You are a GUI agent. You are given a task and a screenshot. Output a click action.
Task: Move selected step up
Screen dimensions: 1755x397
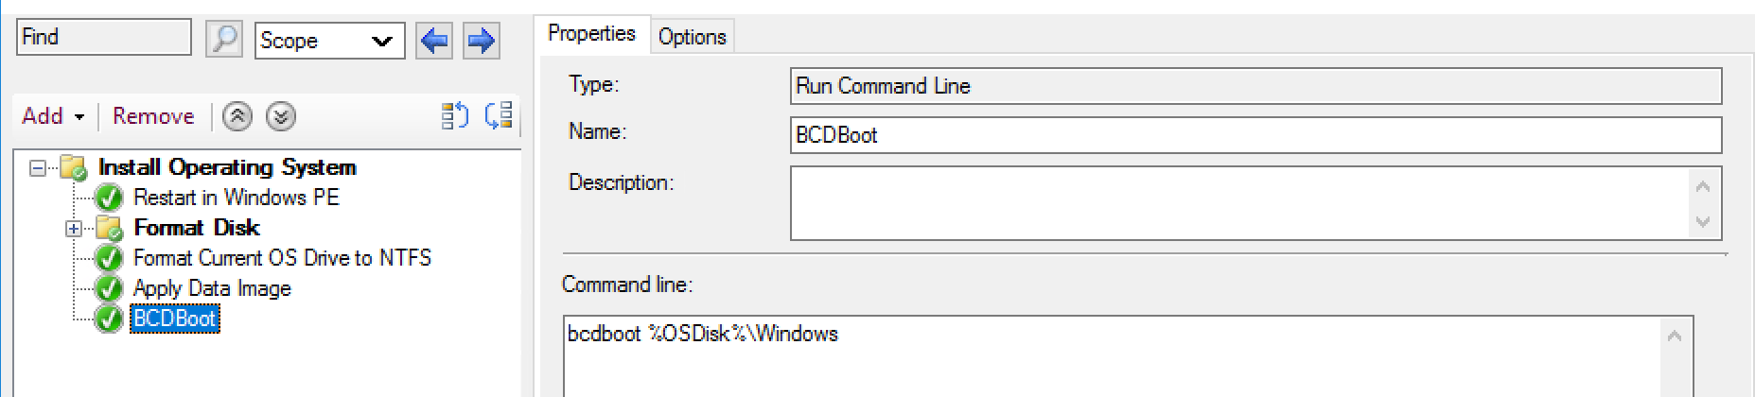coord(237,116)
